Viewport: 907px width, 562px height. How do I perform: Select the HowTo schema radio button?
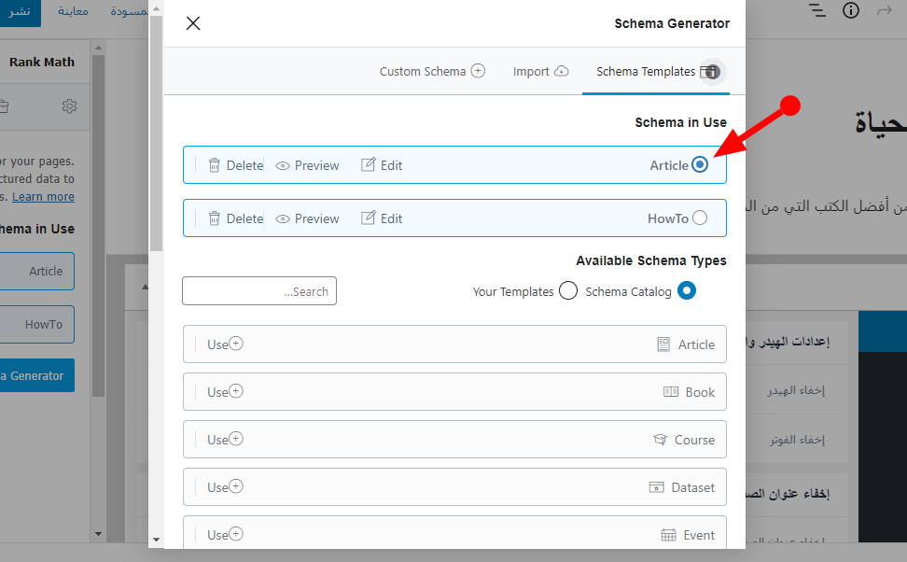click(700, 218)
